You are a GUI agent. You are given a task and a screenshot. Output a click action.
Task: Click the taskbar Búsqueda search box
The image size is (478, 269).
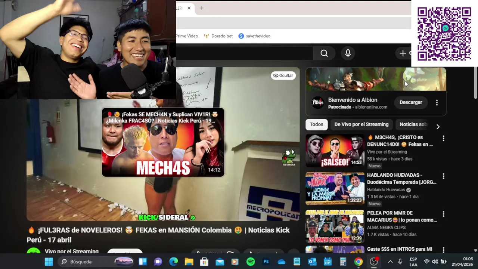[x=97, y=262]
